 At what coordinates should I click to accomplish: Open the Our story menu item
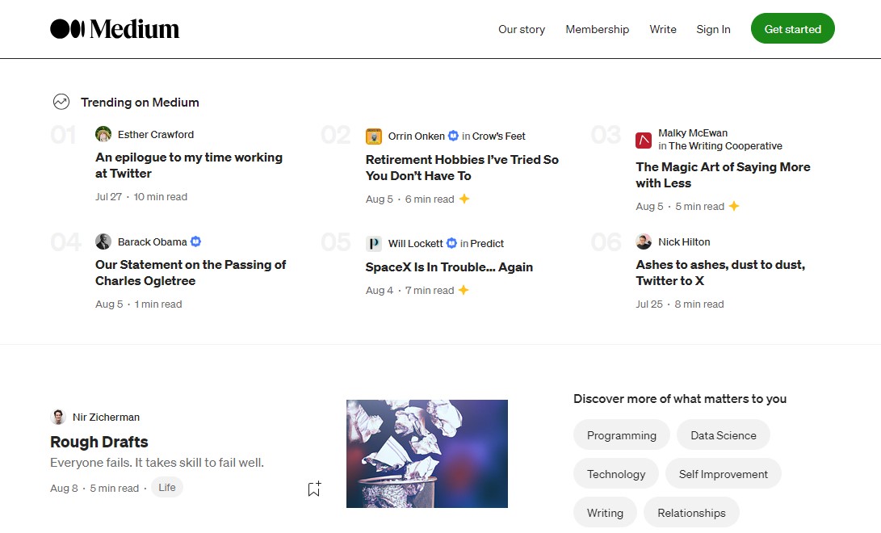(522, 29)
